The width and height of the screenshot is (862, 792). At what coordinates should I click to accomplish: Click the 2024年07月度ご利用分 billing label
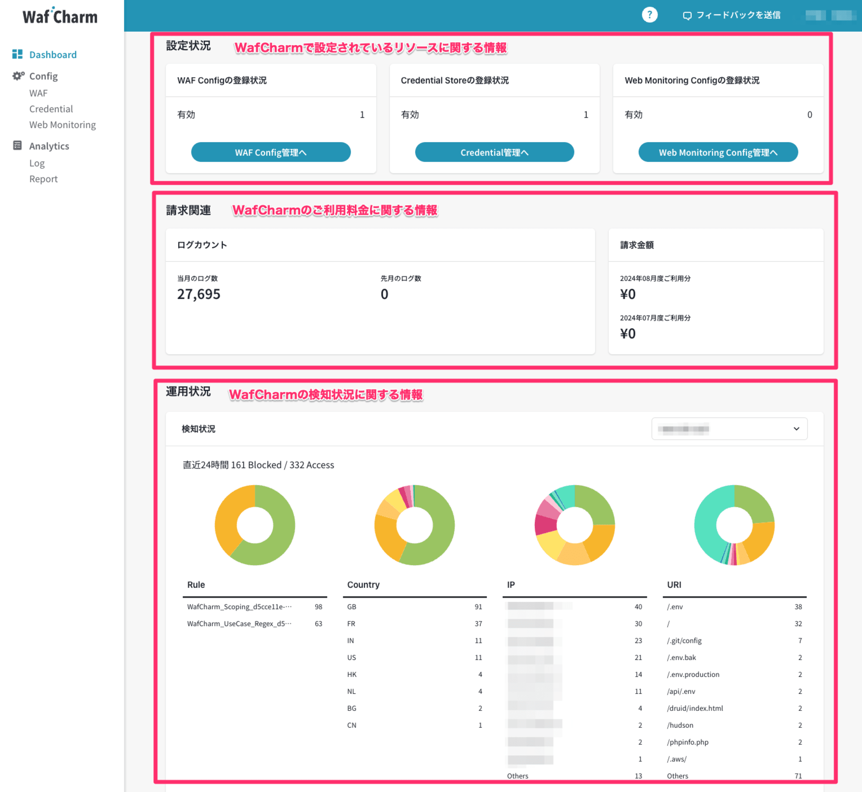coord(655,318)
